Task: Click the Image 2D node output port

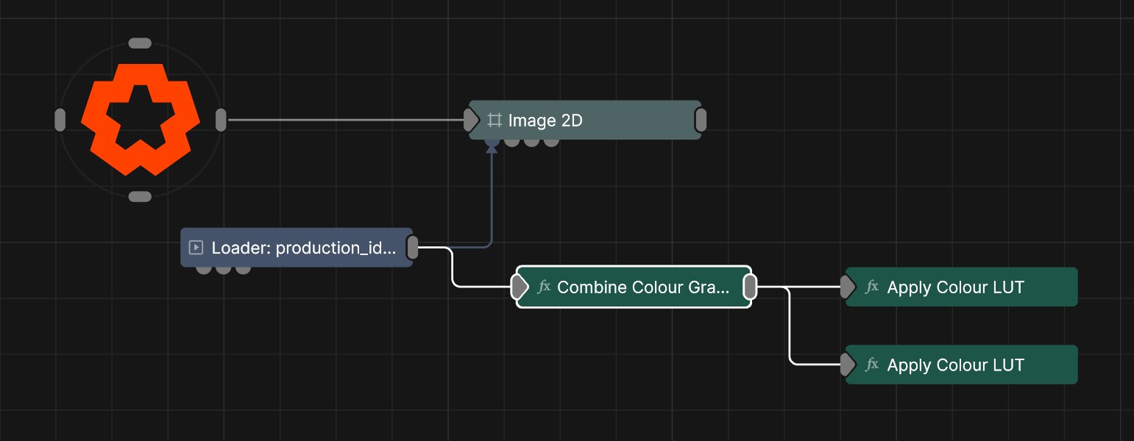Action: [x=701, y=120]
